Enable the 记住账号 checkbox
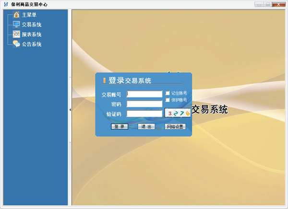 pos(168,93)
